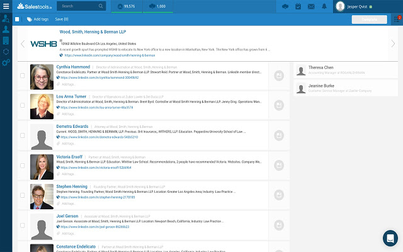This screenshot has width=403, height=252.
Task: Go to next company arrow
Action: [393, 44]
